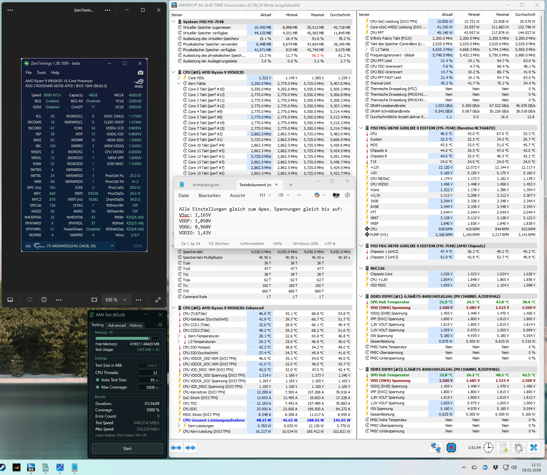Open HWiNFO sensor settings gear
This screenshot has width=547, height=475.
518,448
